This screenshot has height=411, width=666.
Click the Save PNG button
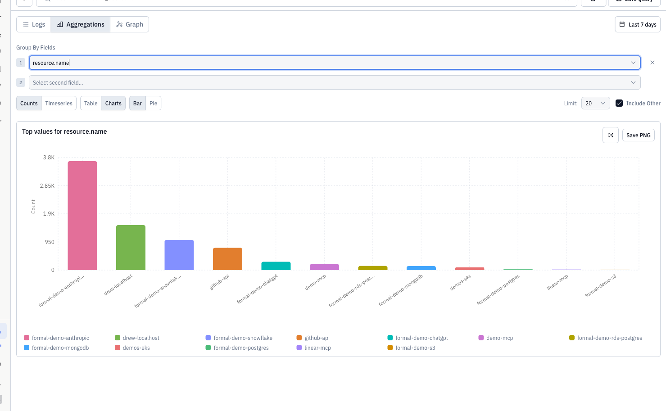638,135
